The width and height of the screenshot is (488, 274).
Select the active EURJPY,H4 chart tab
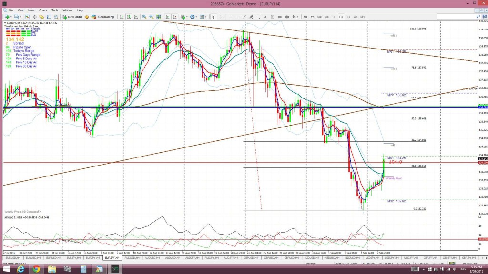(112, 258)
